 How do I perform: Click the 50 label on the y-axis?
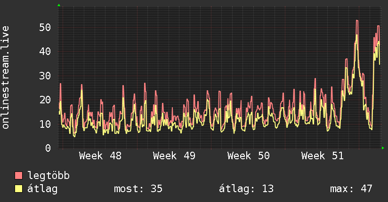(x=45, y=27)
